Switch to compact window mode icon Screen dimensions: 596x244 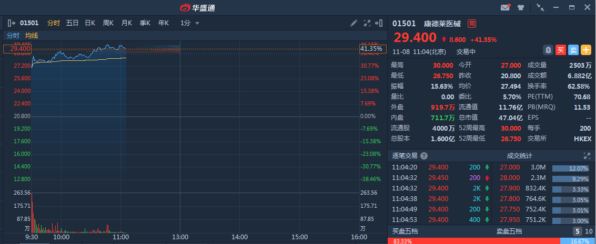[x=540, y=8]
